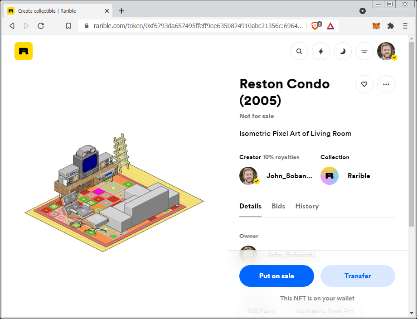Go back with the browser back arrow

tap(12, 26)
